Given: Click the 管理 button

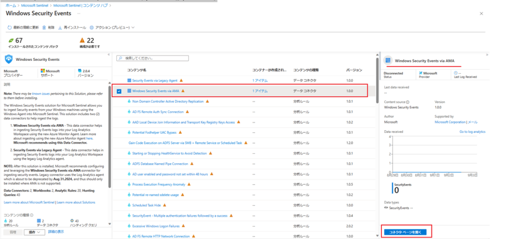Looking at the screenshot, I should pyautogui.click(x=13, y=232).
